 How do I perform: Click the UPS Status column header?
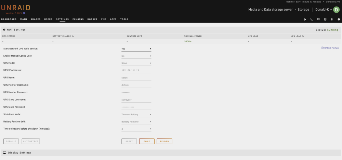point(9,36)
